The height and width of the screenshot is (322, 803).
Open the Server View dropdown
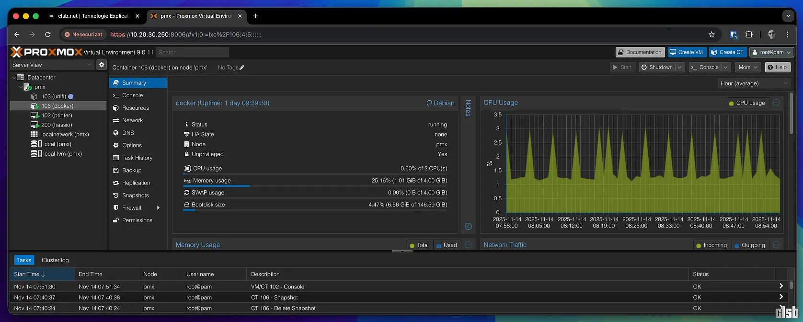52,65
